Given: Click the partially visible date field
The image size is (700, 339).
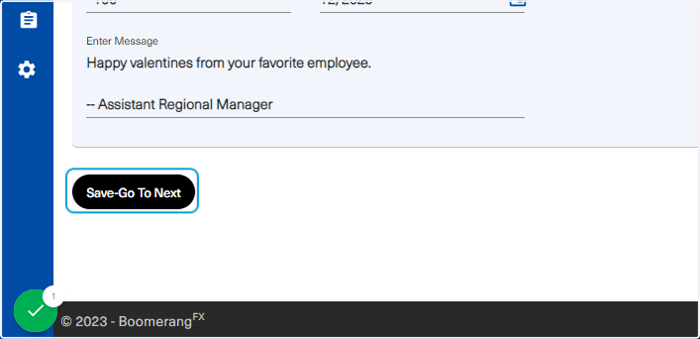Looking at the screenshot, I should [422, 5].
